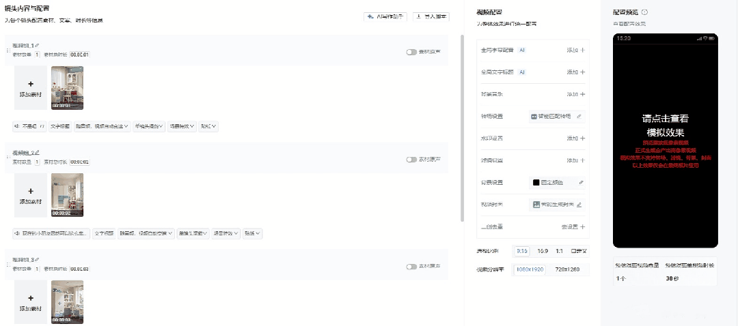Click the edit pencil for 转场设置 smart transition
Image resolution: width=738 pixels, height=326 pixels.
coord(579,117)
